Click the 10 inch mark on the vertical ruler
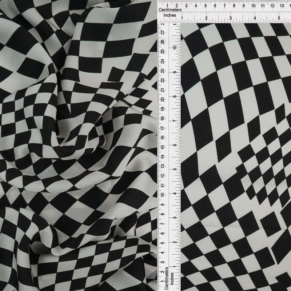291x291 pixels. pos(175,48)
